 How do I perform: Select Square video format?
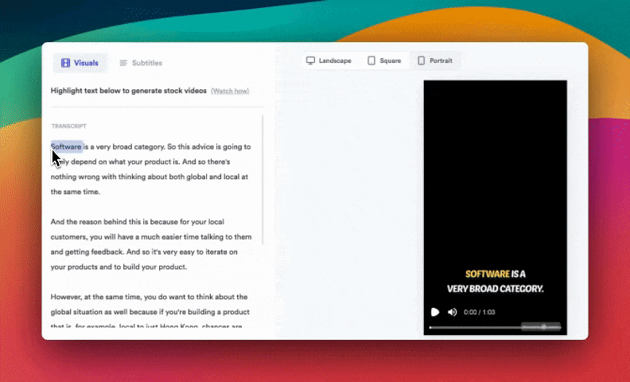coord(384,60)
